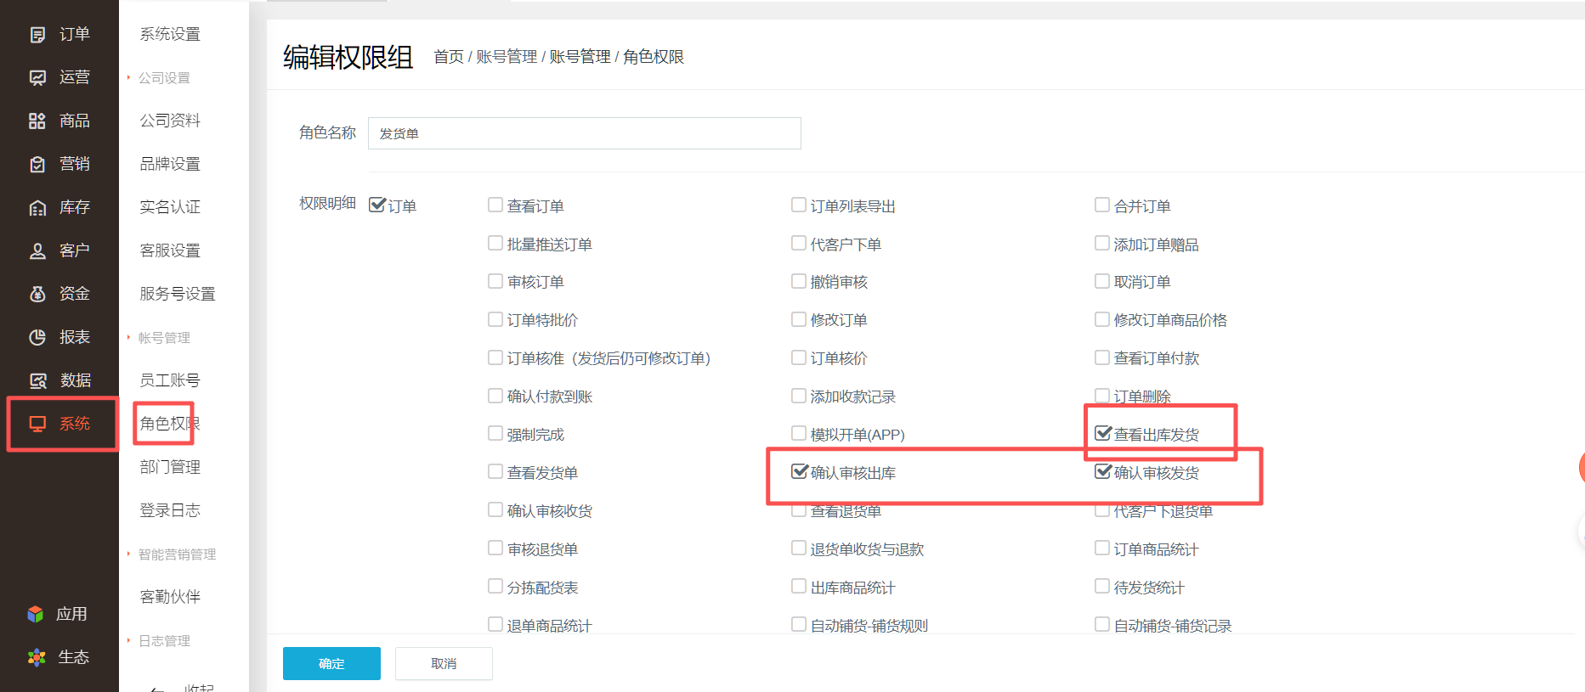The image size is (1585, 692).
Task: Uncheck 查看出库发货 permission
Action: click(1103, 433)
